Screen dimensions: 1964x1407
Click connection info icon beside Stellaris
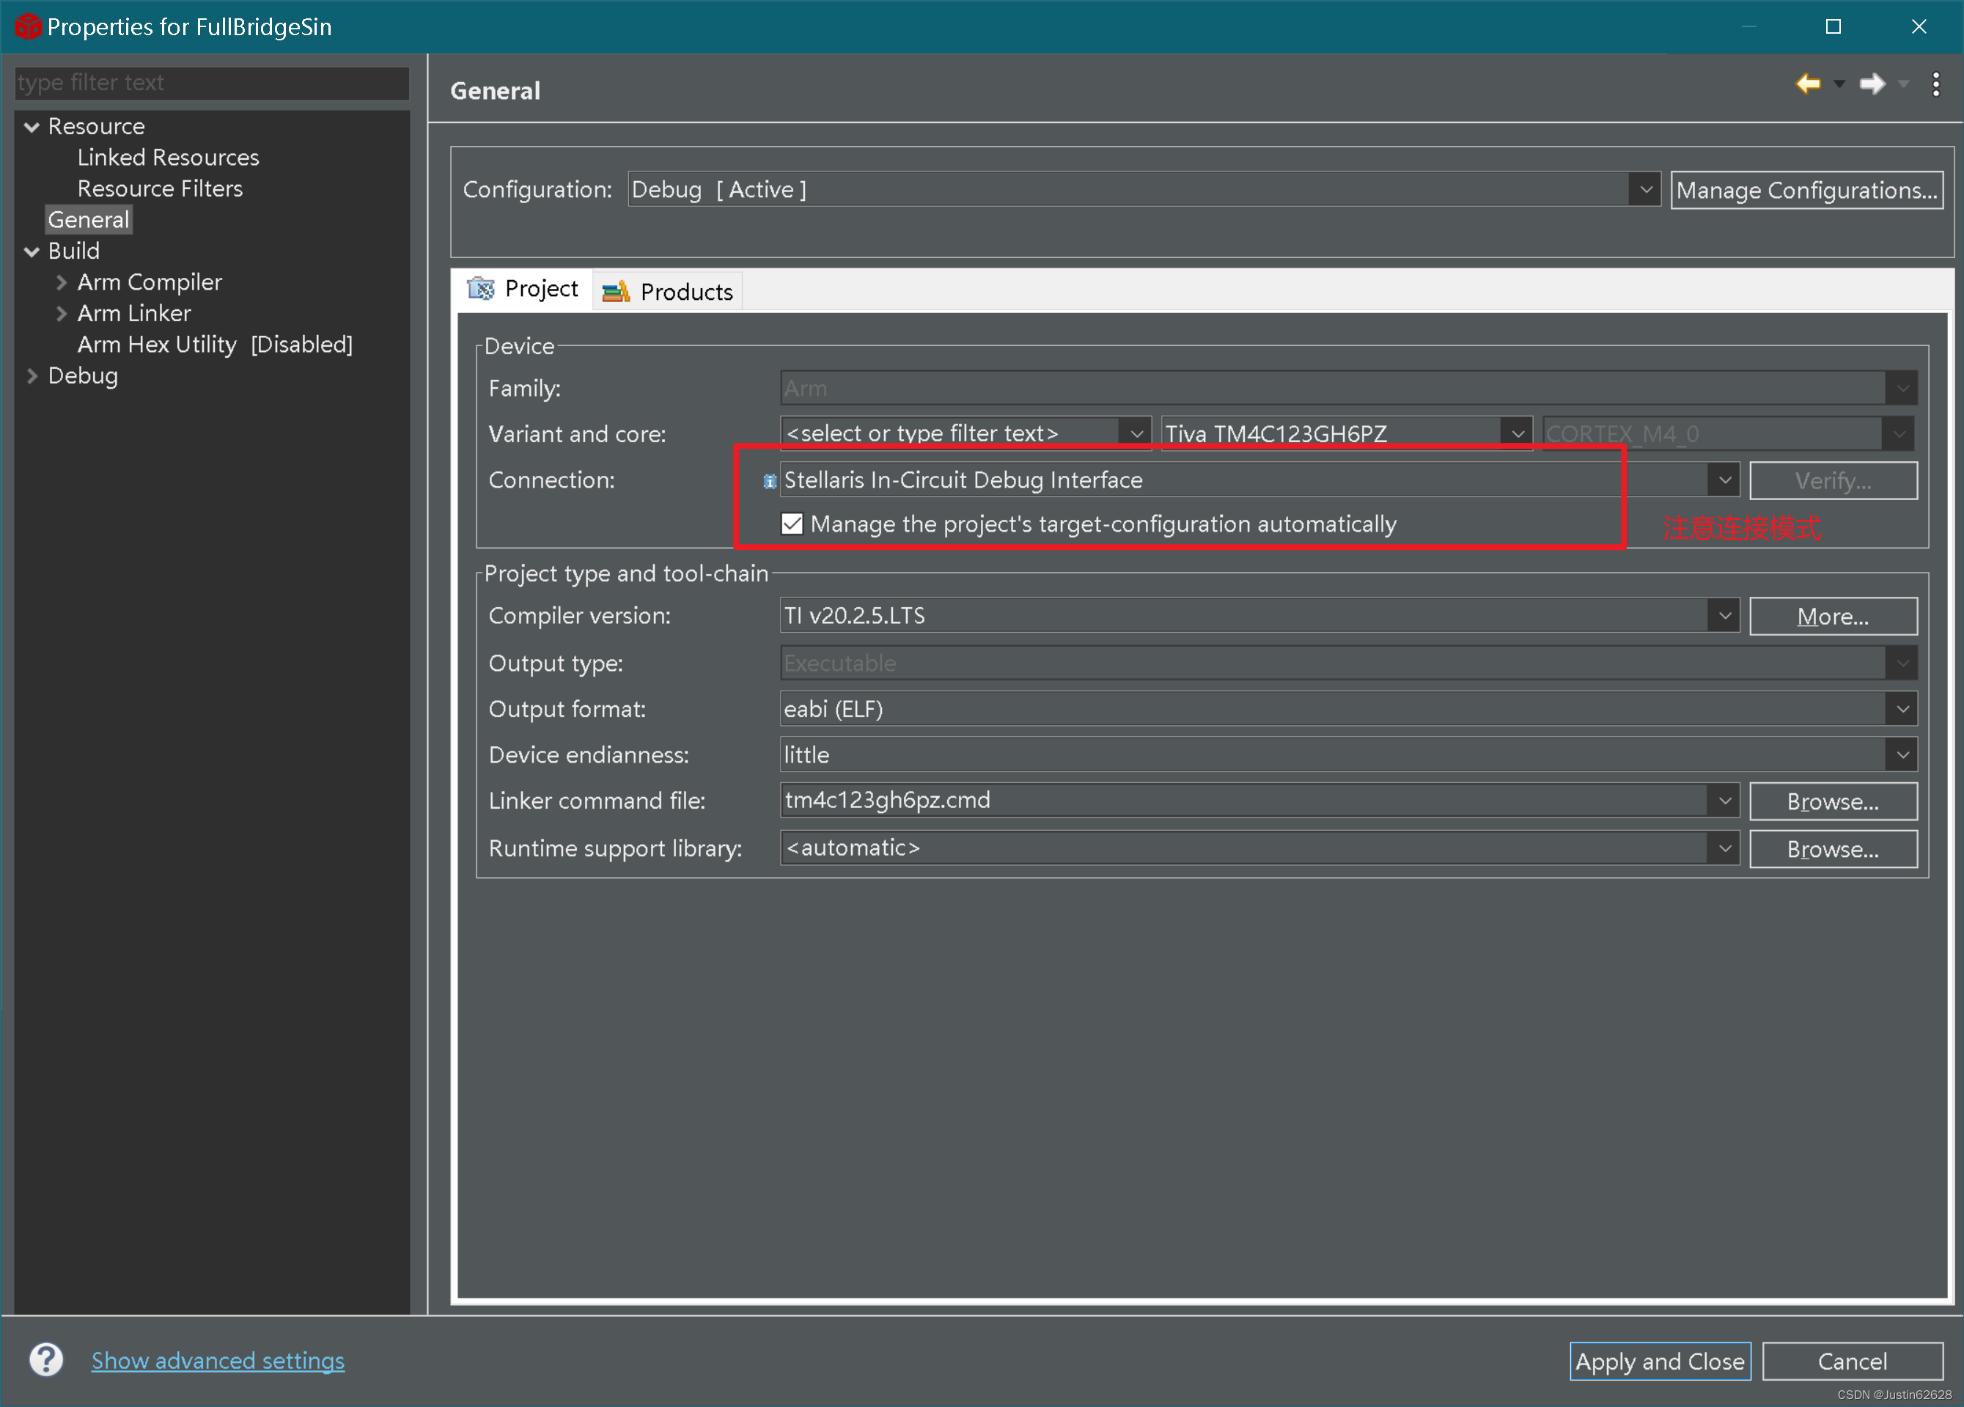(769, 482)
